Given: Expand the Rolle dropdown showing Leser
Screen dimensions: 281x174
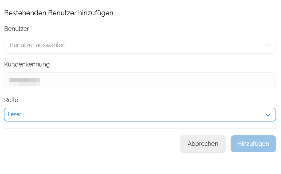Looking at the screenshot, I should point(140,115).
